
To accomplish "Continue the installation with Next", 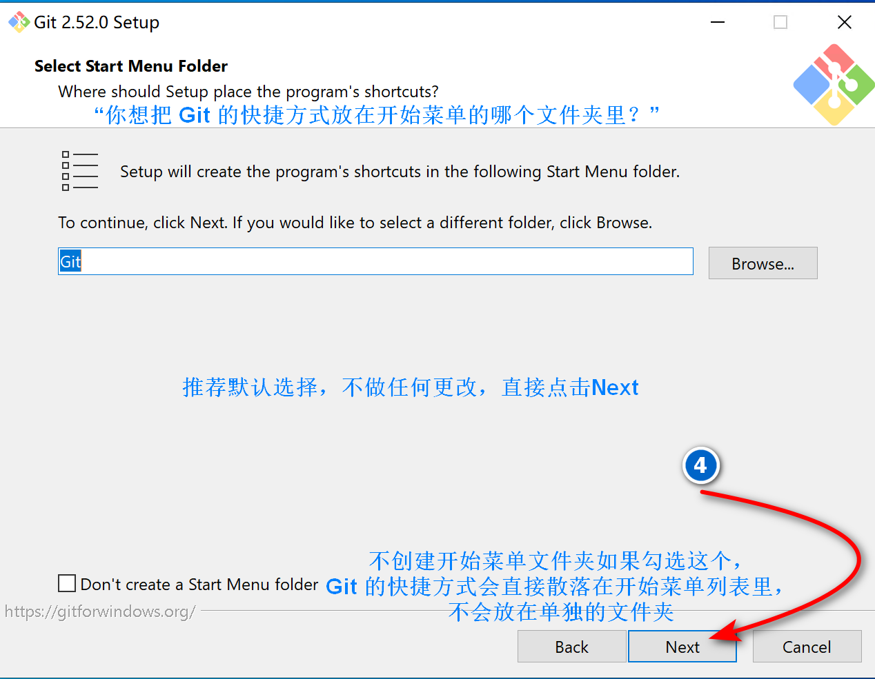I will coord(682,647).
